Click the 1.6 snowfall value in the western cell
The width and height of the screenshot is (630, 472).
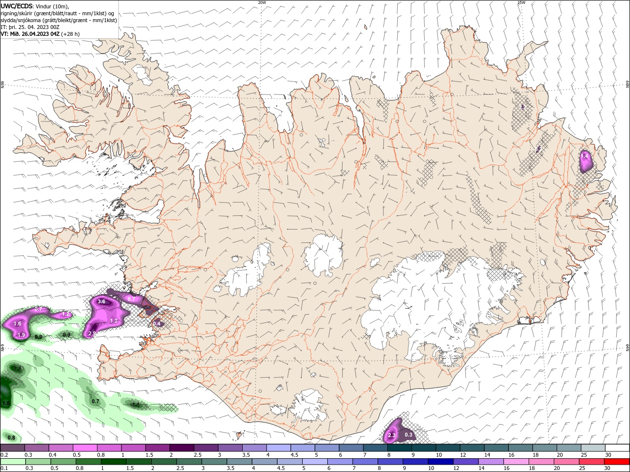click(18, 324)
